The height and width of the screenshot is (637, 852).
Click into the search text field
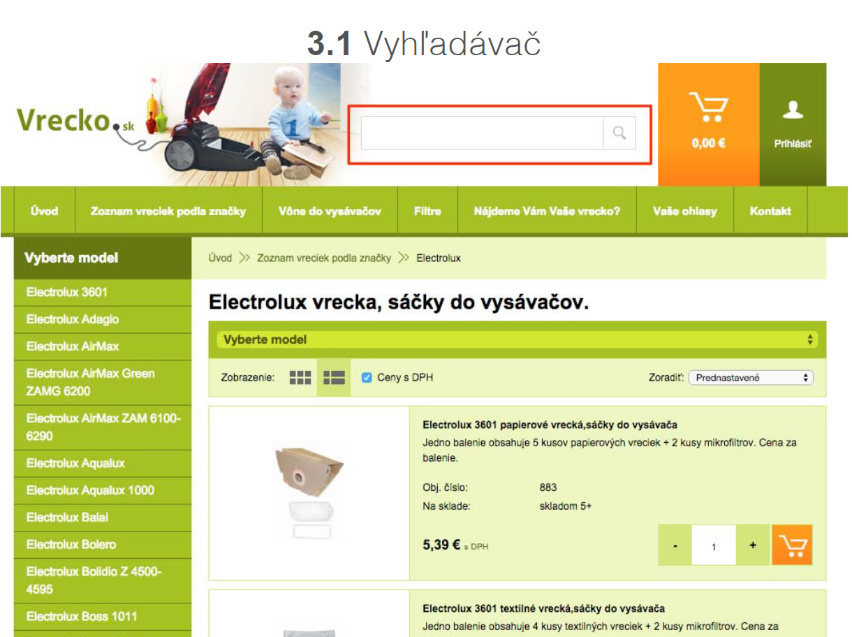[482, 133]
